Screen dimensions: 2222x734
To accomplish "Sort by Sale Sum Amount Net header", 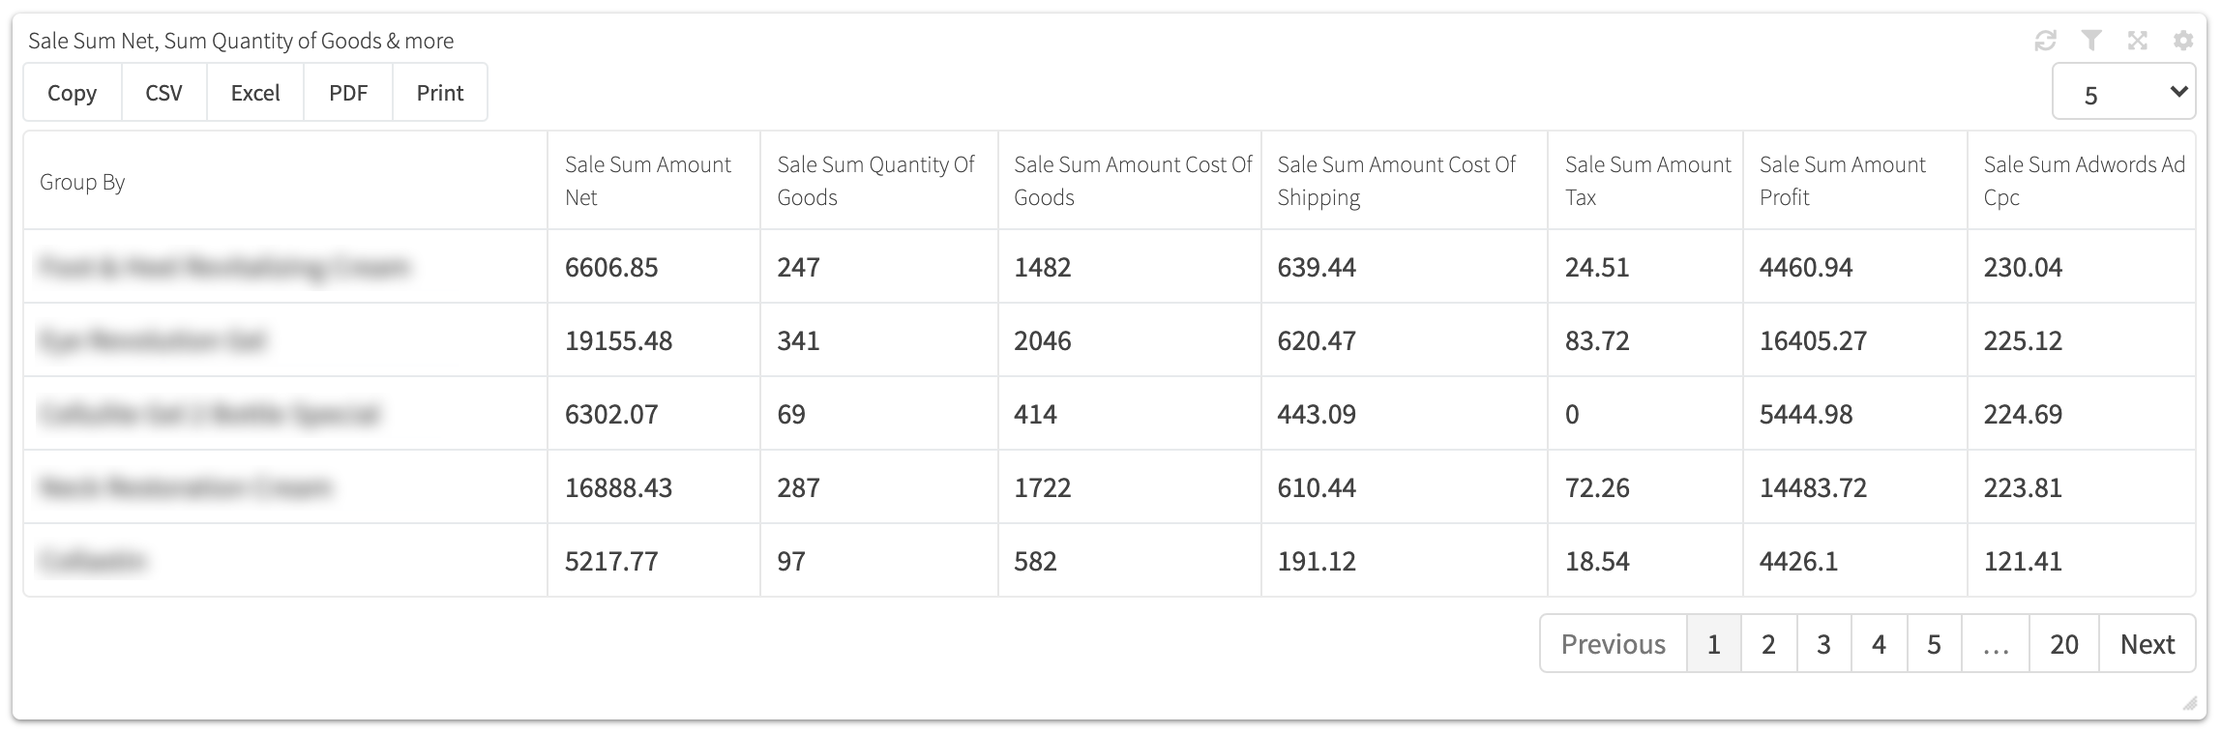I will pos(654,181).
